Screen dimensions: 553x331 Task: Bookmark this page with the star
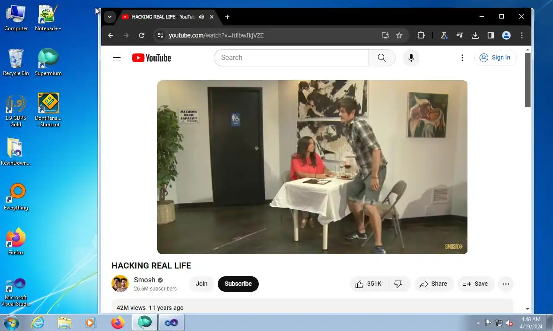[x=399, y=35]
